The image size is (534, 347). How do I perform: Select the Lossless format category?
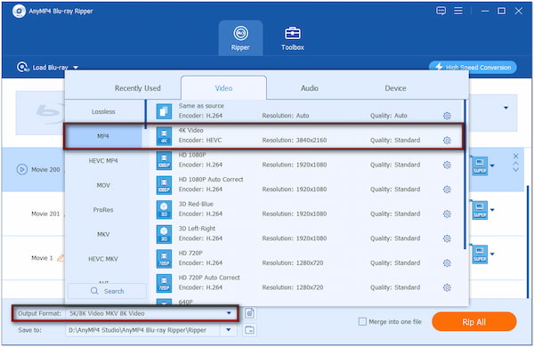pyautogui.click(x=103, y=112)
